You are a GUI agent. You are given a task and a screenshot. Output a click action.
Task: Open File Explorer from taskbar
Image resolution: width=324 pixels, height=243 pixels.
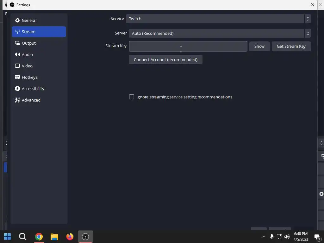pyautogui.click(x=54, y=237)
